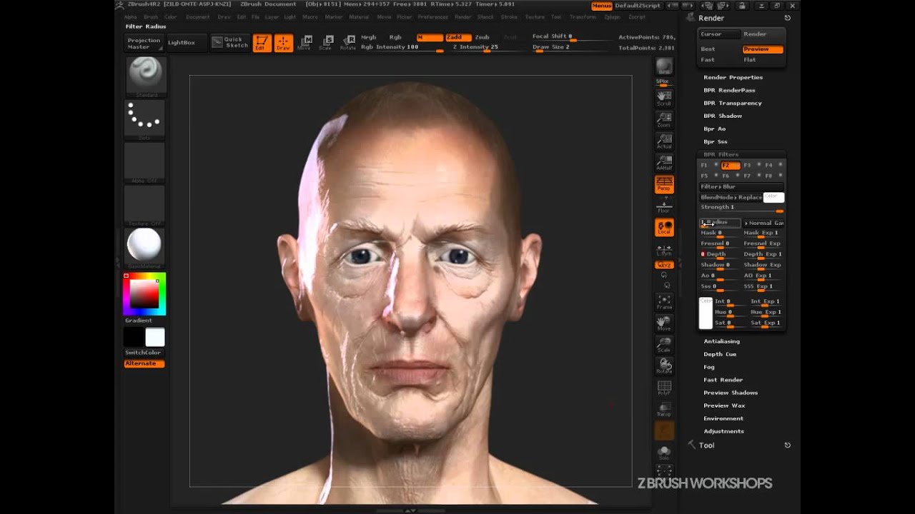The width and height of the screenshot is (915, 514).
Task: Click the Scroll canvas hand icon
Action: (664, 97)
